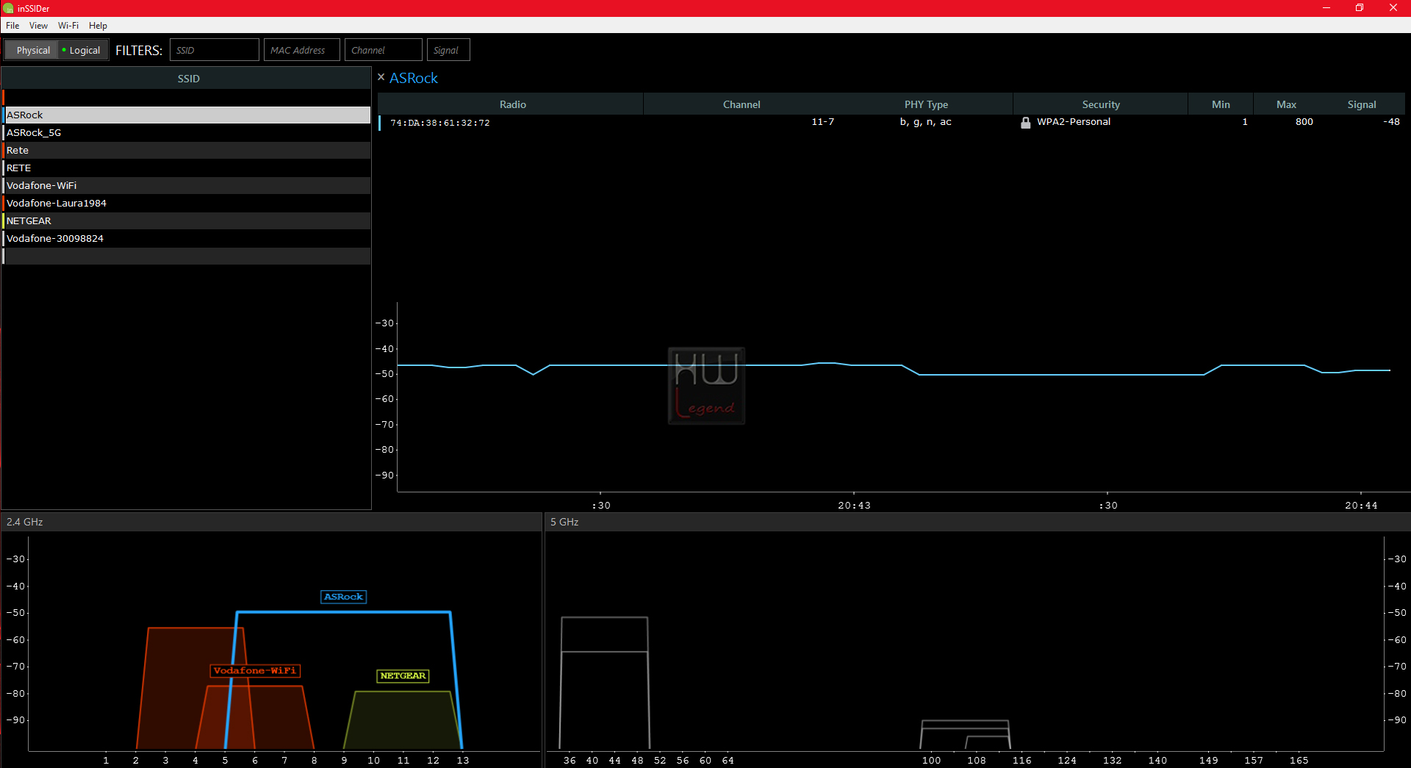Sort networks by SSID column header

pos(188,79)
